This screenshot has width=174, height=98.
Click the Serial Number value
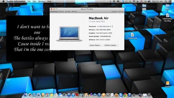105,36
